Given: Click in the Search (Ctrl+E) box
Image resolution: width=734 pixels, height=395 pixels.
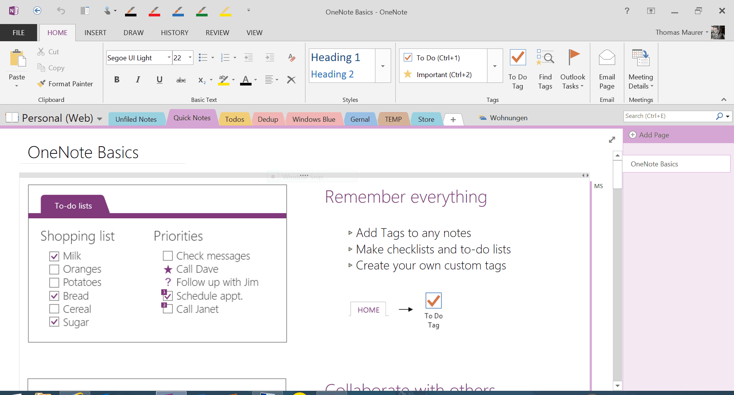Looking at the screenshot, I should [669, 116].
